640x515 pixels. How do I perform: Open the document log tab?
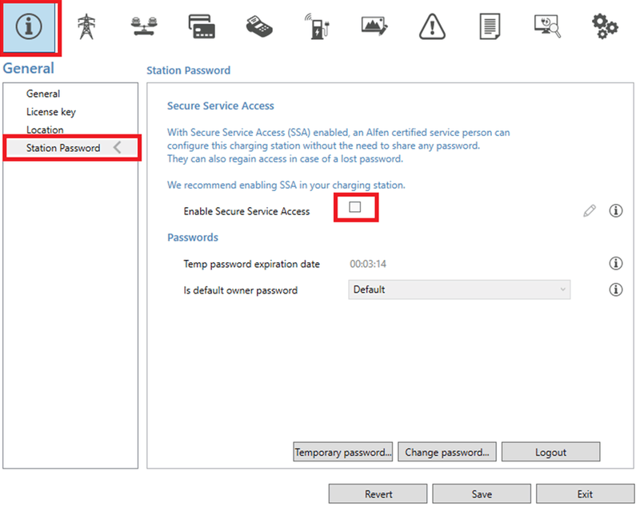pos(490,27)
